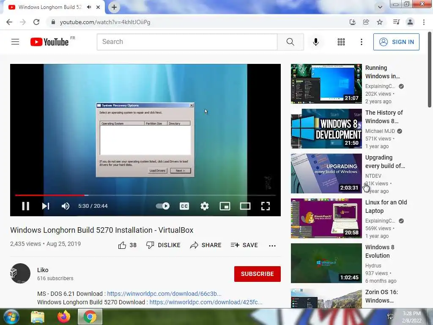
Task: Pause the video playback
Action: (x=25, y=206)
